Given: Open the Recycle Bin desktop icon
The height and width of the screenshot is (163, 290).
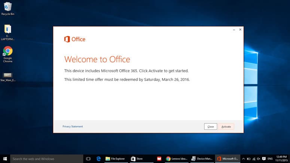Looking at the screenshot, I should [8, 9].
